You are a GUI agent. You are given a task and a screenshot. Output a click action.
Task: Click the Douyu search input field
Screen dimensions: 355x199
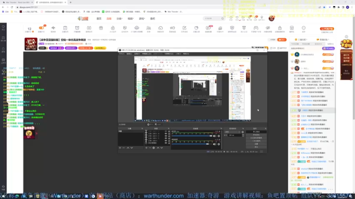[212, 19]
